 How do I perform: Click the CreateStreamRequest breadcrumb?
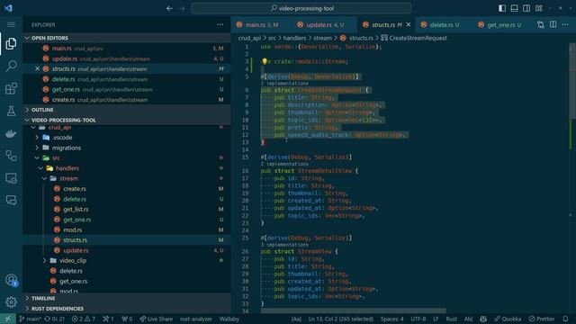point(414,38)
